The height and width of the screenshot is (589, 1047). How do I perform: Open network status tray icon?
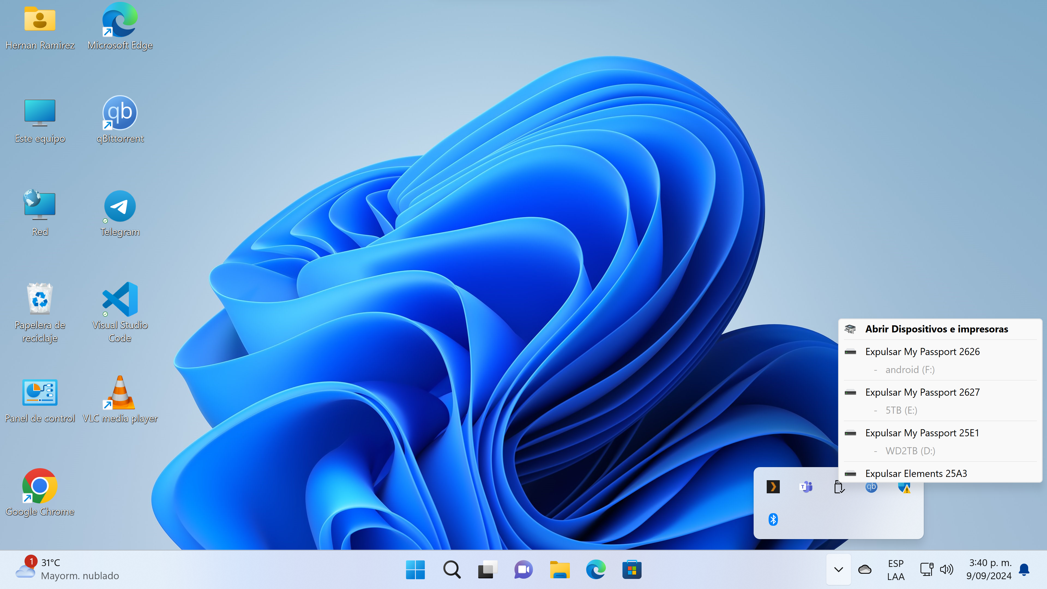click(x=927, y=569)
